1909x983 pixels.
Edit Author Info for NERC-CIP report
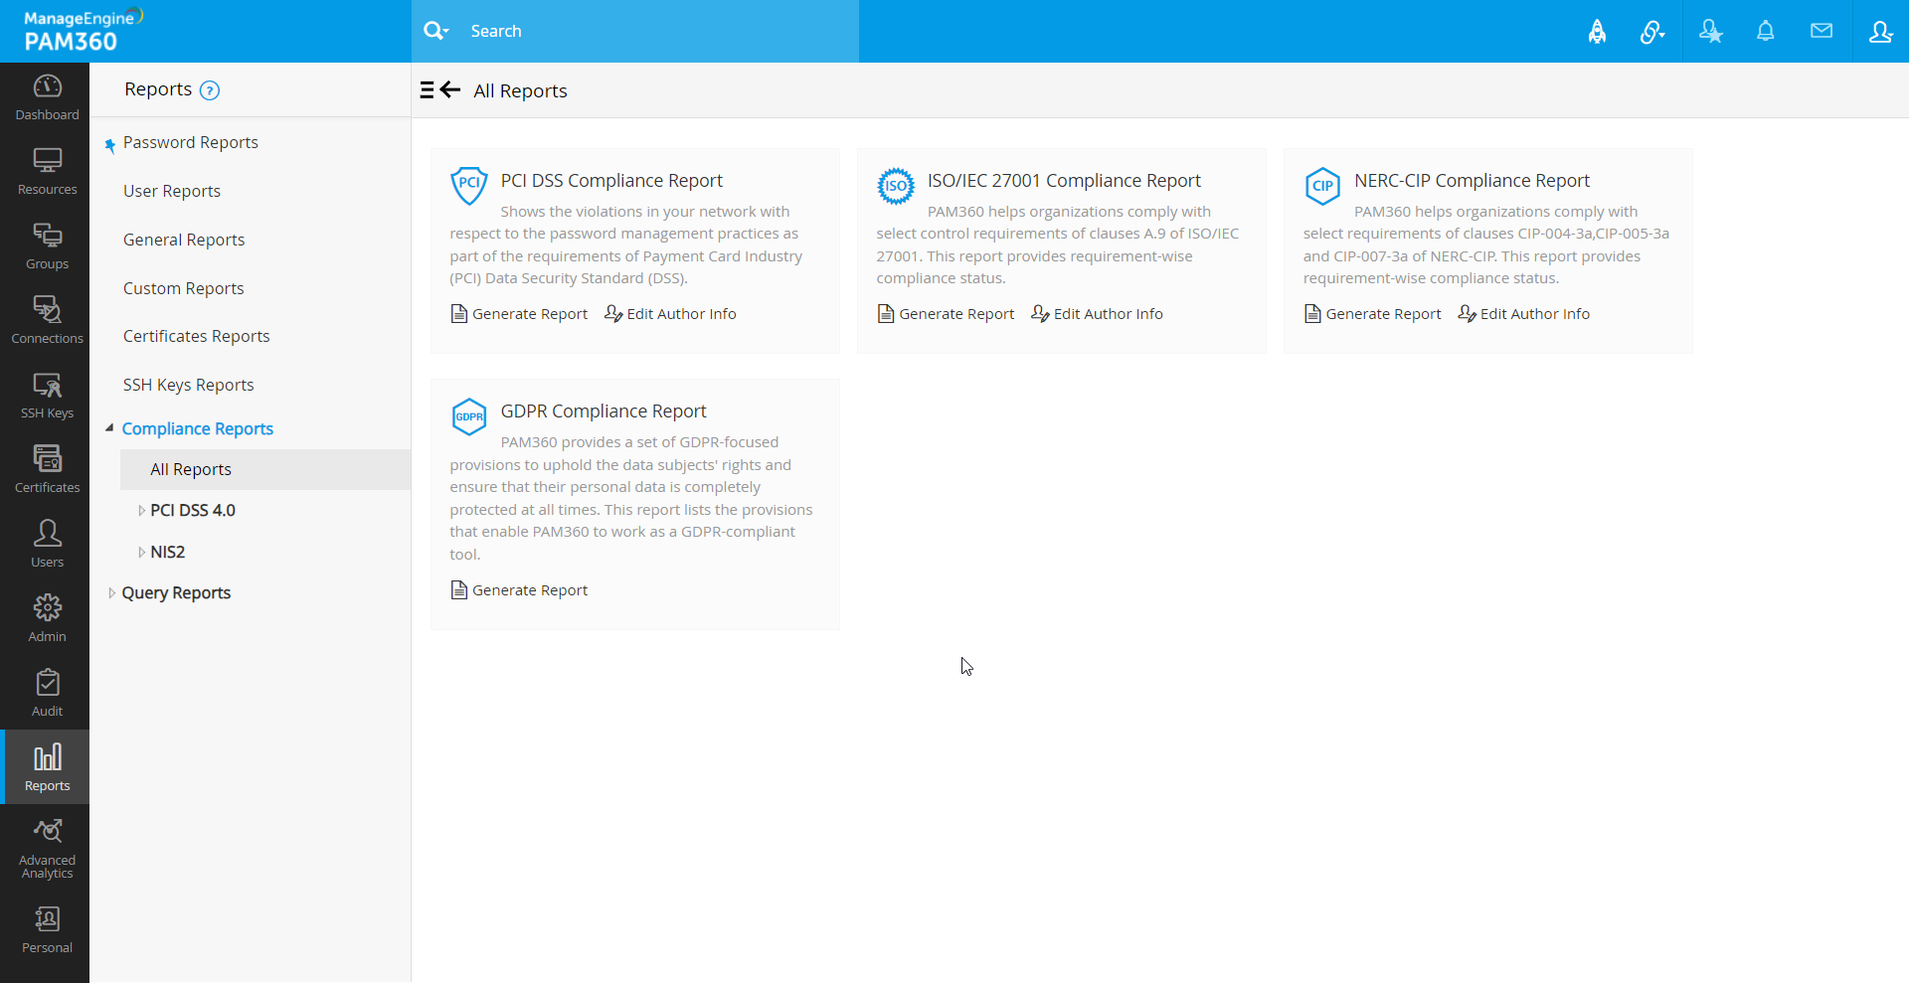[1524, 314]
